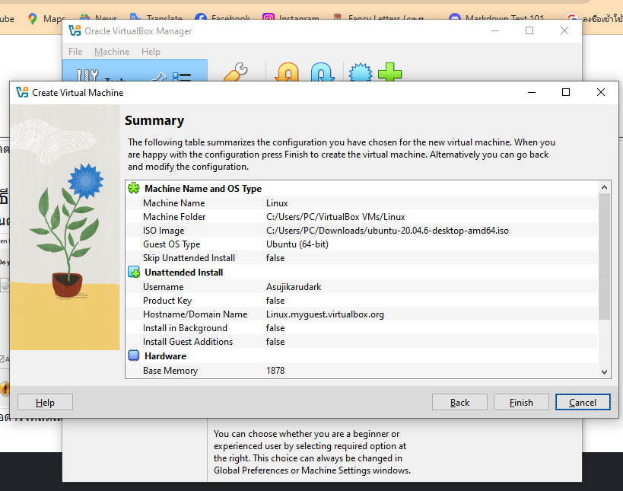
Task: Click the summary scrollbar down arrow
Action: click(x=605, y=371)
